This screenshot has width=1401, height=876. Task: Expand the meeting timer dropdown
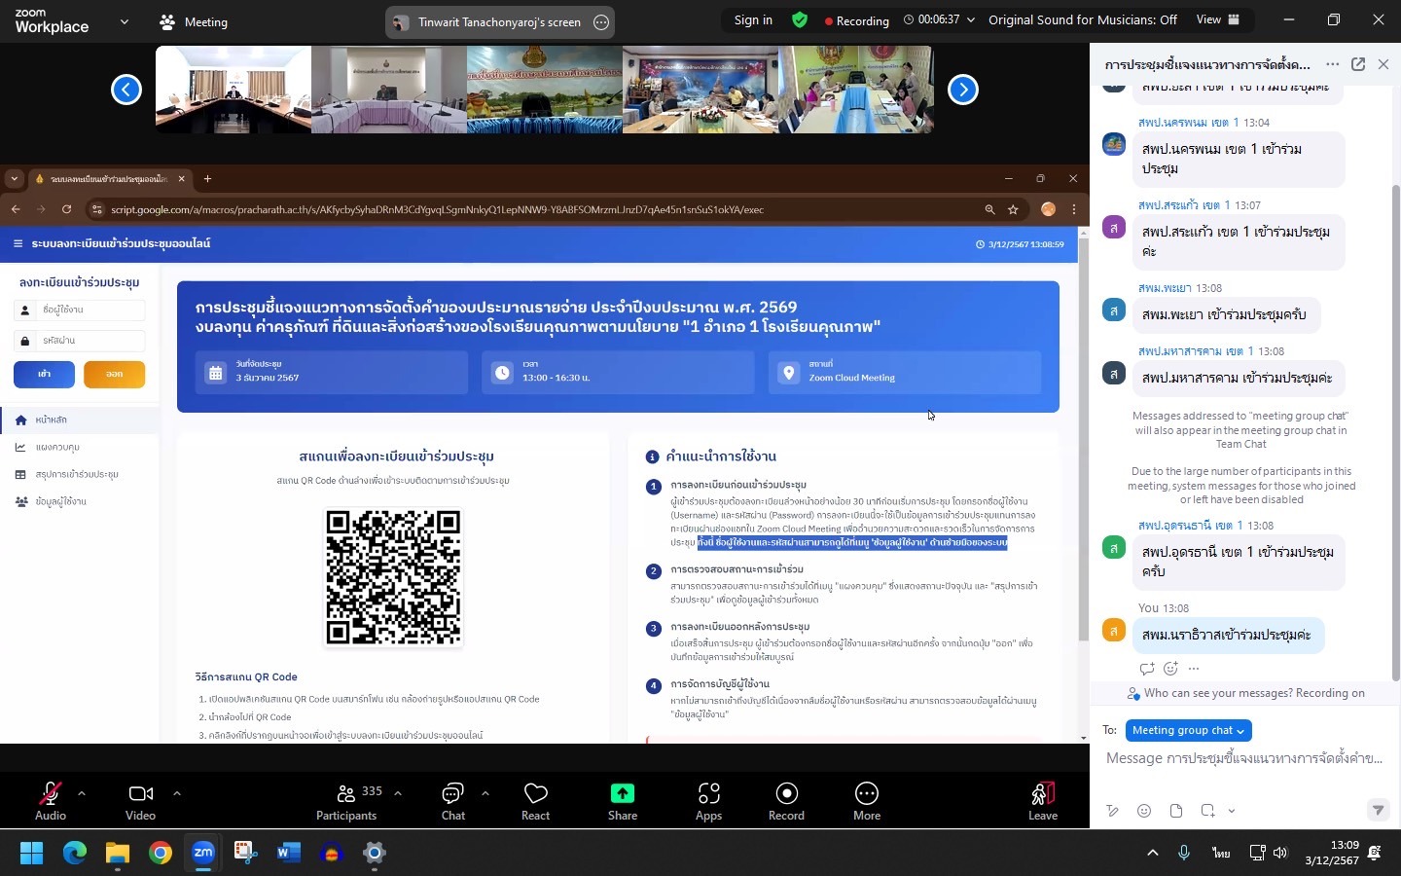pyautogui.click(x=970, y=19)
